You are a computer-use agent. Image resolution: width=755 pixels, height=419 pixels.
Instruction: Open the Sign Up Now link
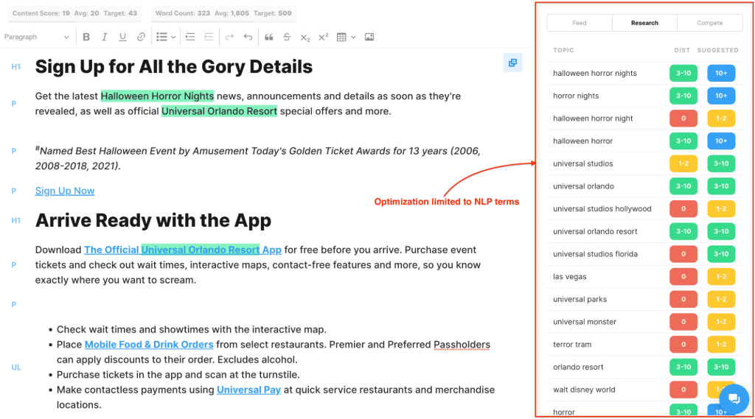pyautogui.click(x=65, y=191)
